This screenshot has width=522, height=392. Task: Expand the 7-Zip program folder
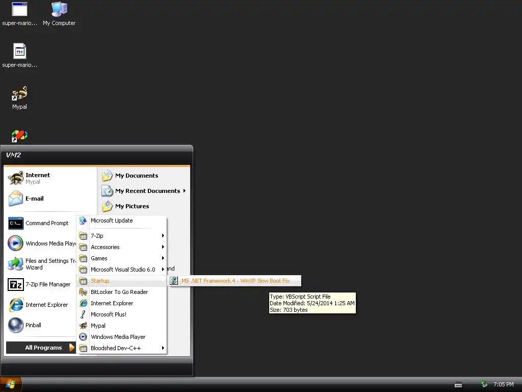click(x=121, y=236)
